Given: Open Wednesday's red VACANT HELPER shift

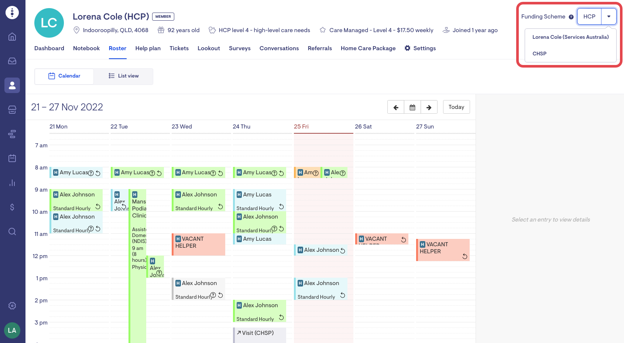Looking at the screenshot, I should click(199, 244).
